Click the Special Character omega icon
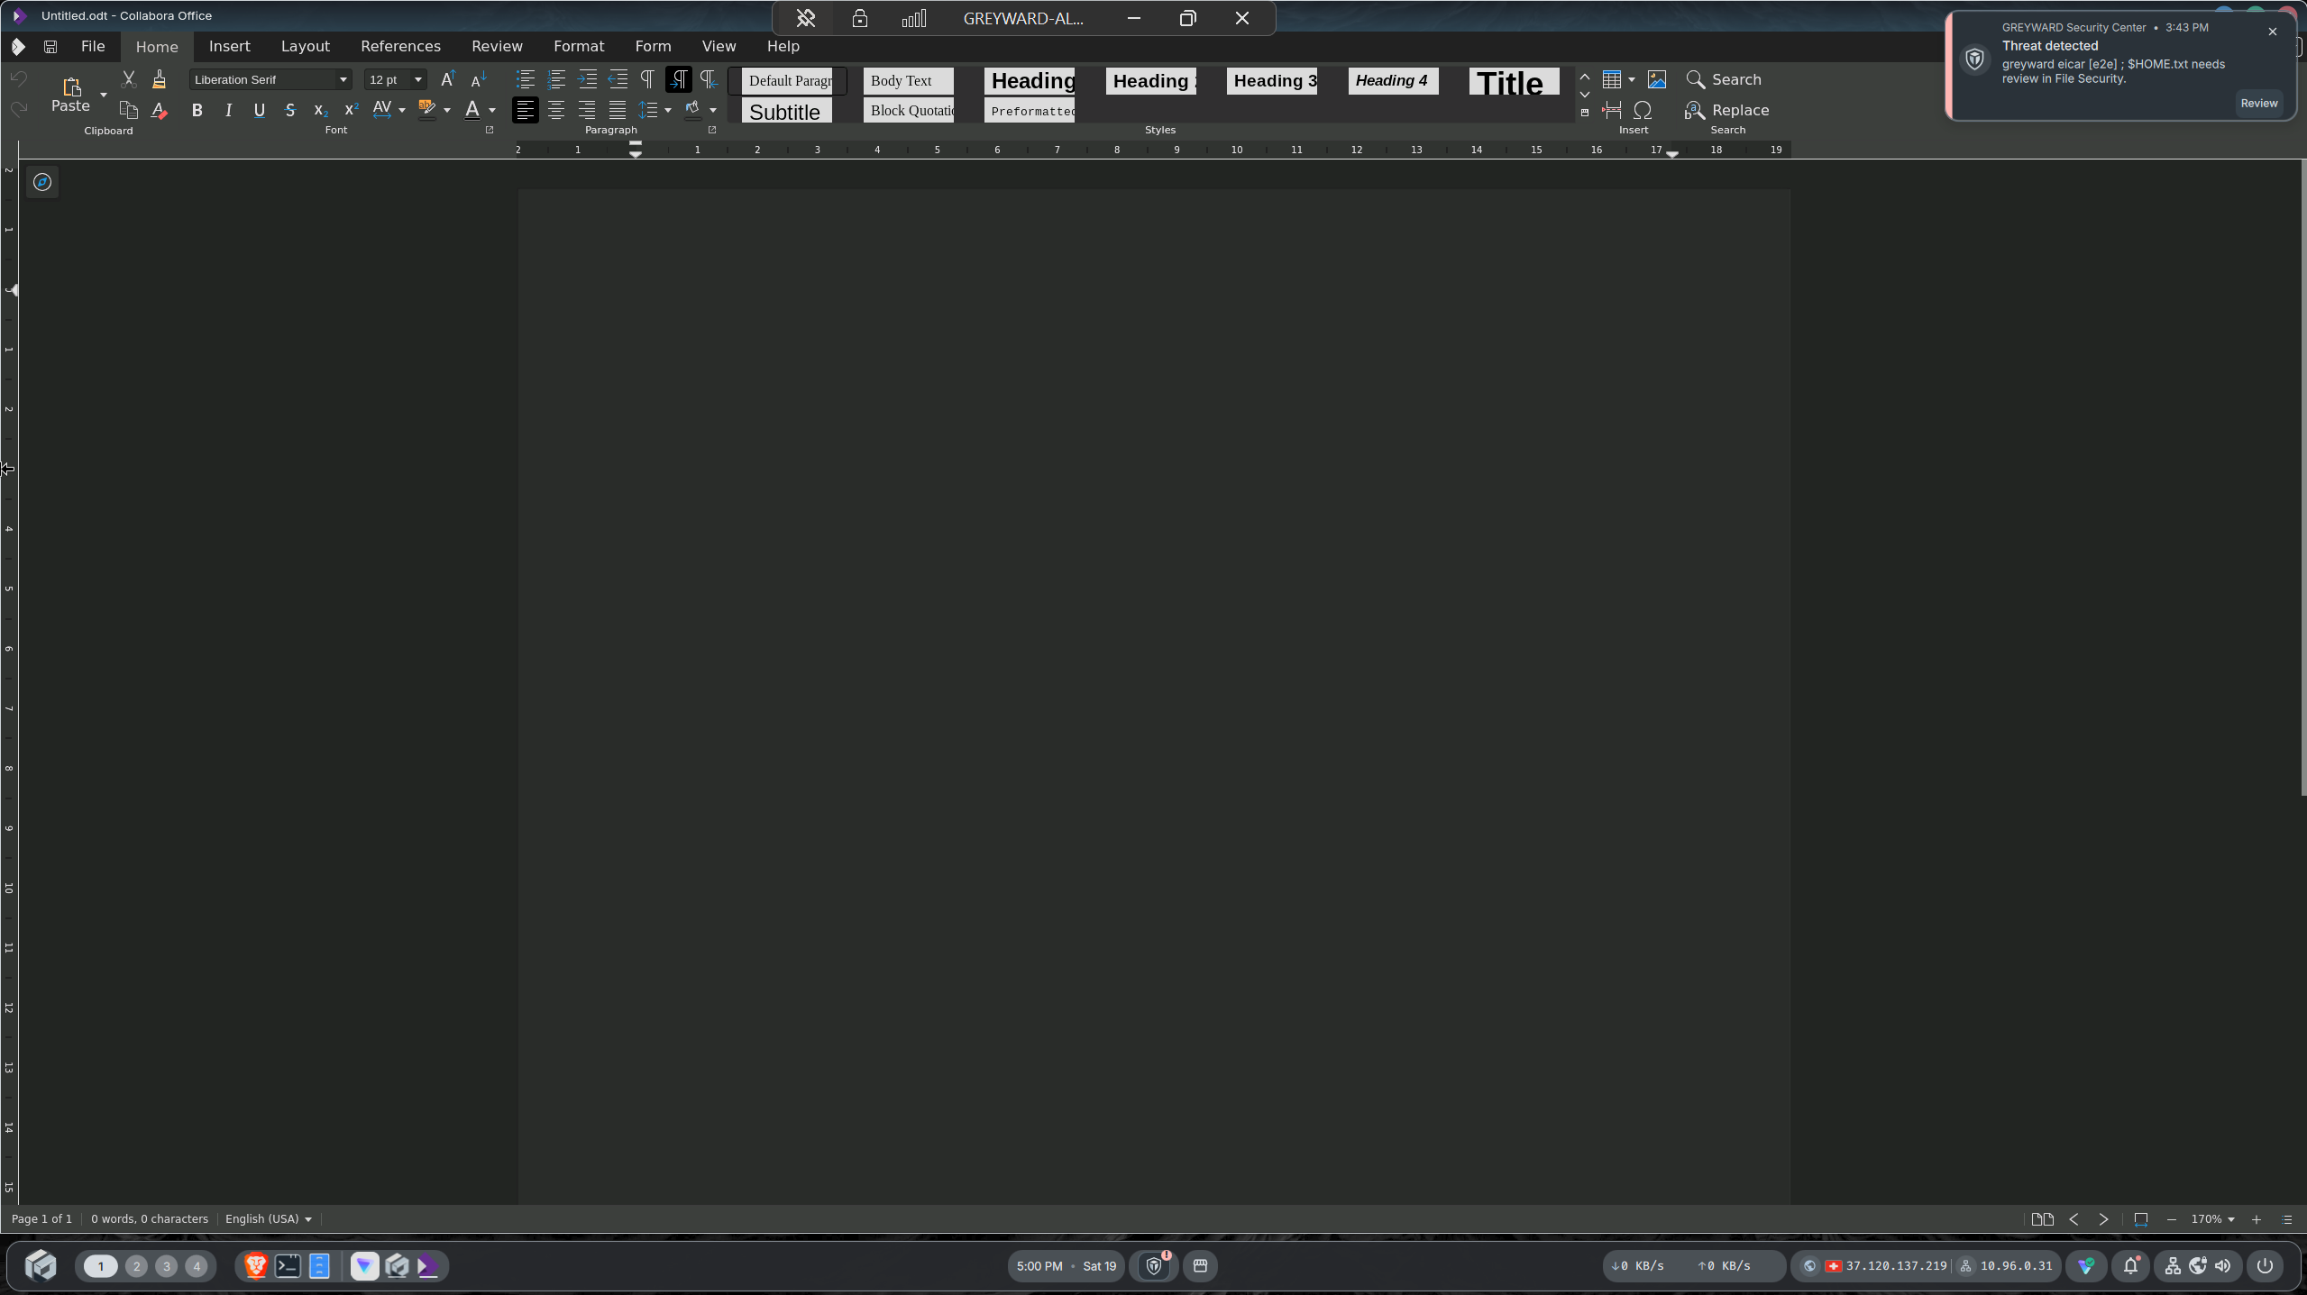Screen dimensions: 2307x1295 click(x=1643, y=110)
